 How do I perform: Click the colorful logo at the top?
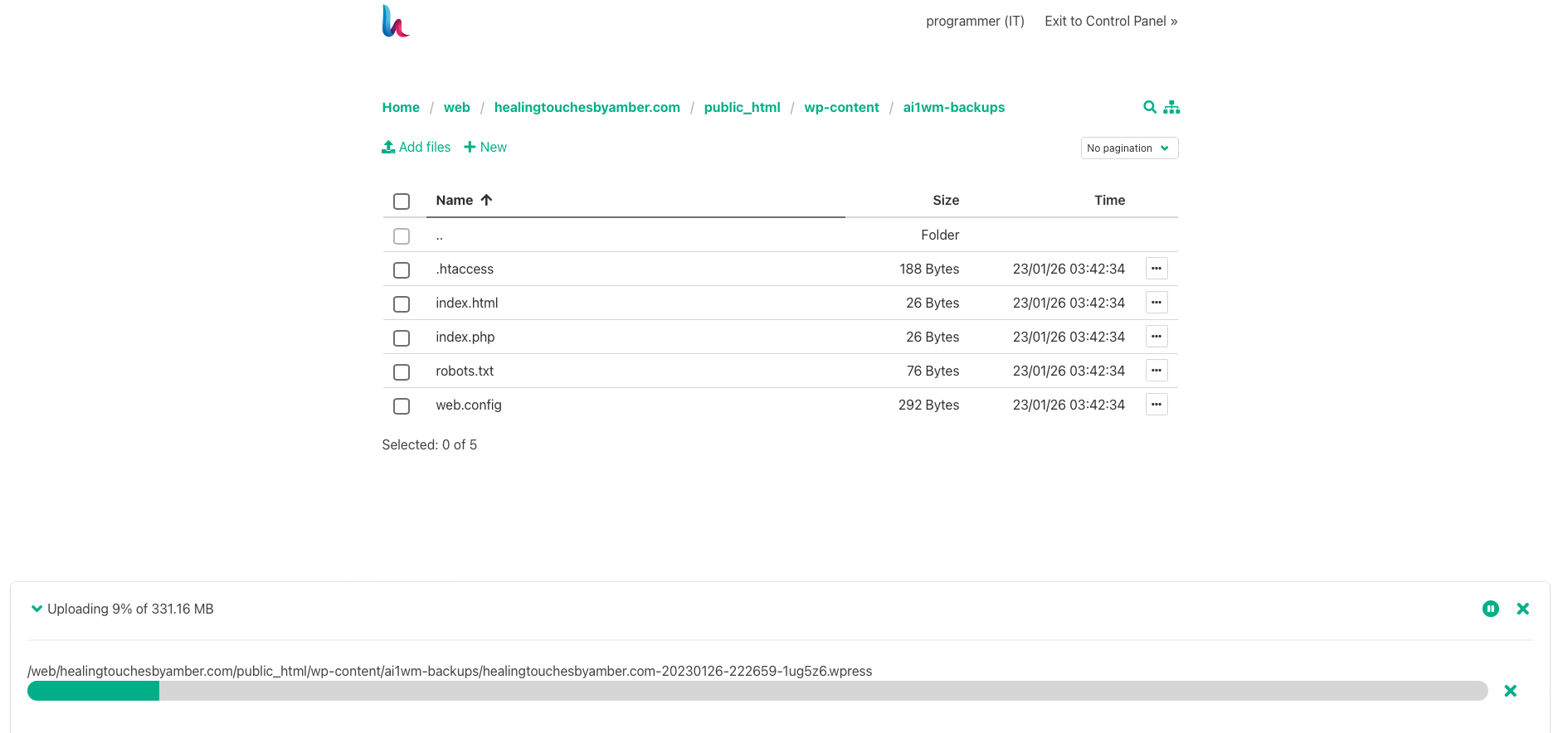pyautogui.click(x=396, y=22)
